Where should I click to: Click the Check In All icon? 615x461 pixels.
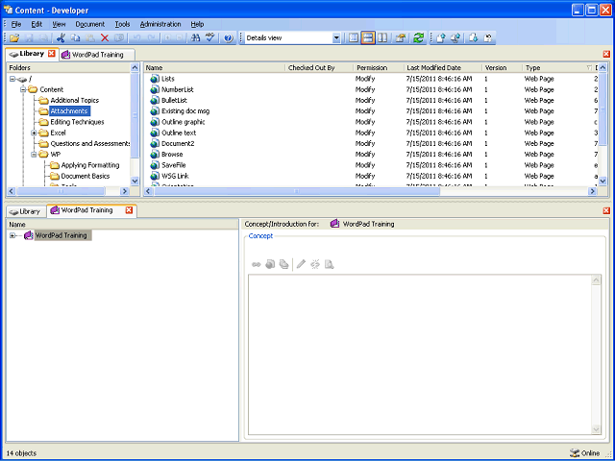pos(455,38)
